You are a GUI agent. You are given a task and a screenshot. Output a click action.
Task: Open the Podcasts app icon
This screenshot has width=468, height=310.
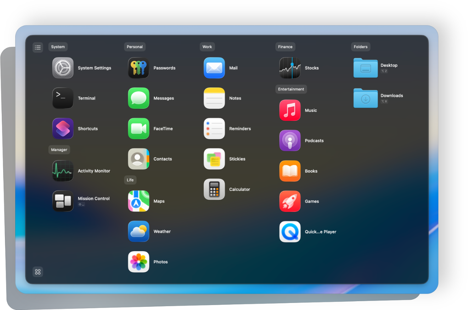pos(290,141)
